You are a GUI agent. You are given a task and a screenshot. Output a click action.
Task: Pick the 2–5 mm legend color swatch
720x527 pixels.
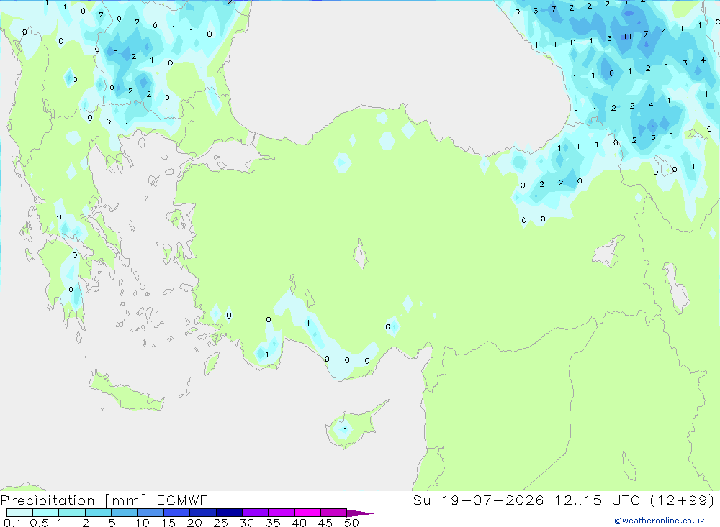click(x=98, y=513)
